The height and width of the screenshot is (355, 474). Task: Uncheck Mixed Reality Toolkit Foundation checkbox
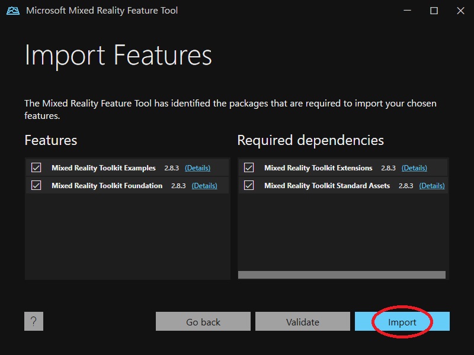click(36, 185)
